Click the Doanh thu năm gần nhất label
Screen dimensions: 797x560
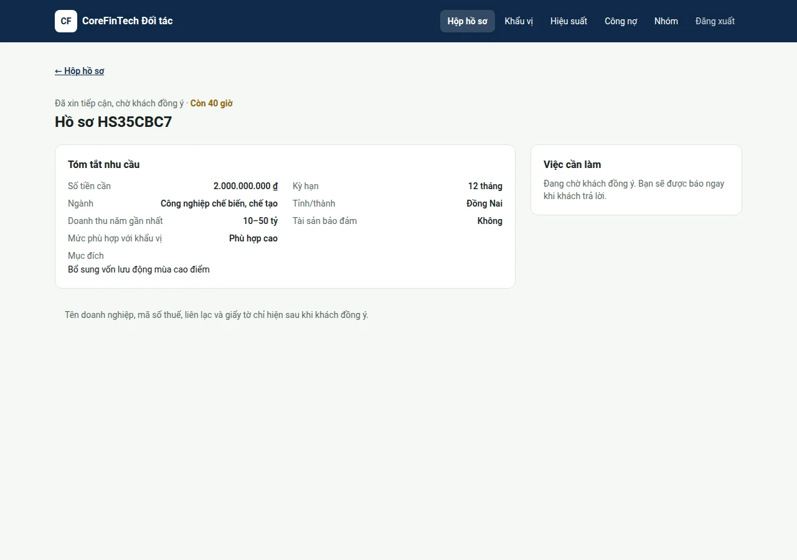click(115, 221)
